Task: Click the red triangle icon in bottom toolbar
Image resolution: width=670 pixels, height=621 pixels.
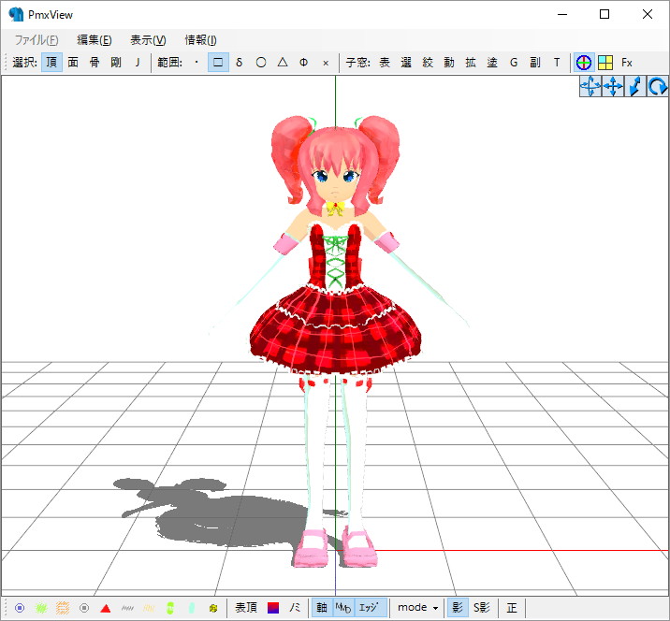Action: [x=106, y=608]
